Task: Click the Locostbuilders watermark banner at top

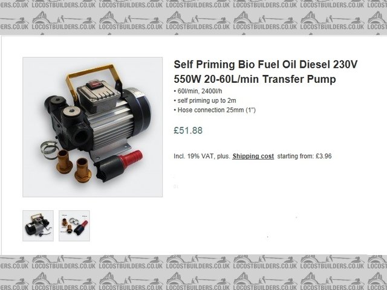Action: 193,16
